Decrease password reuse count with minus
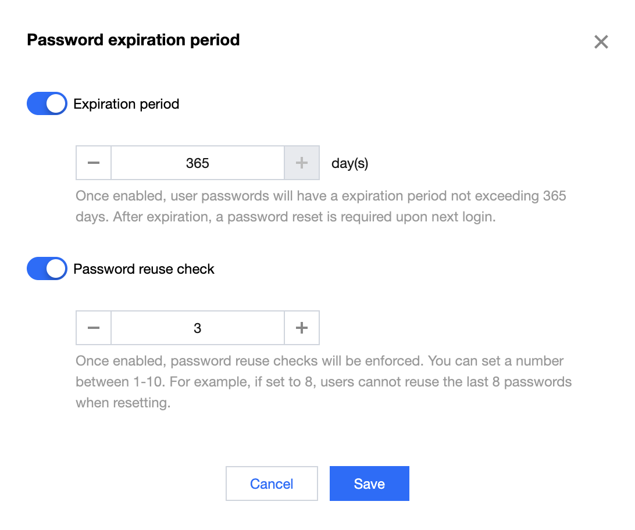The width and height of the screenshot is (635, 530). coord(94,328)
